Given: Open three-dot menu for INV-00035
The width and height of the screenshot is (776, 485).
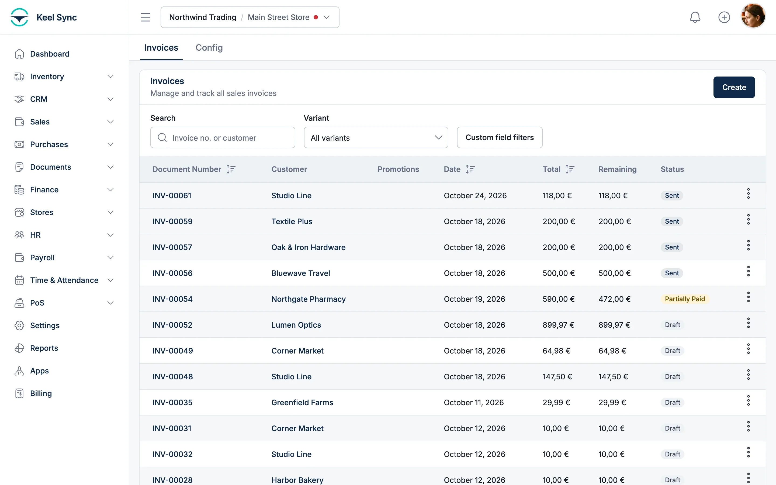Looking at the screenshot, I should [x=748, y=401].
